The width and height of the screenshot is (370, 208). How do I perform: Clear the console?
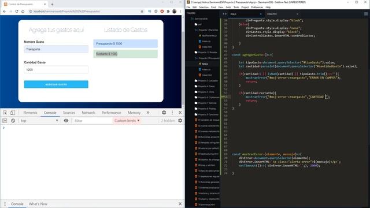pos(13,121)
